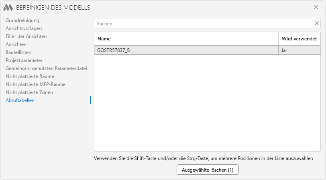
Task: Select the Abruftabellen category
Action: tap(20, 100)
